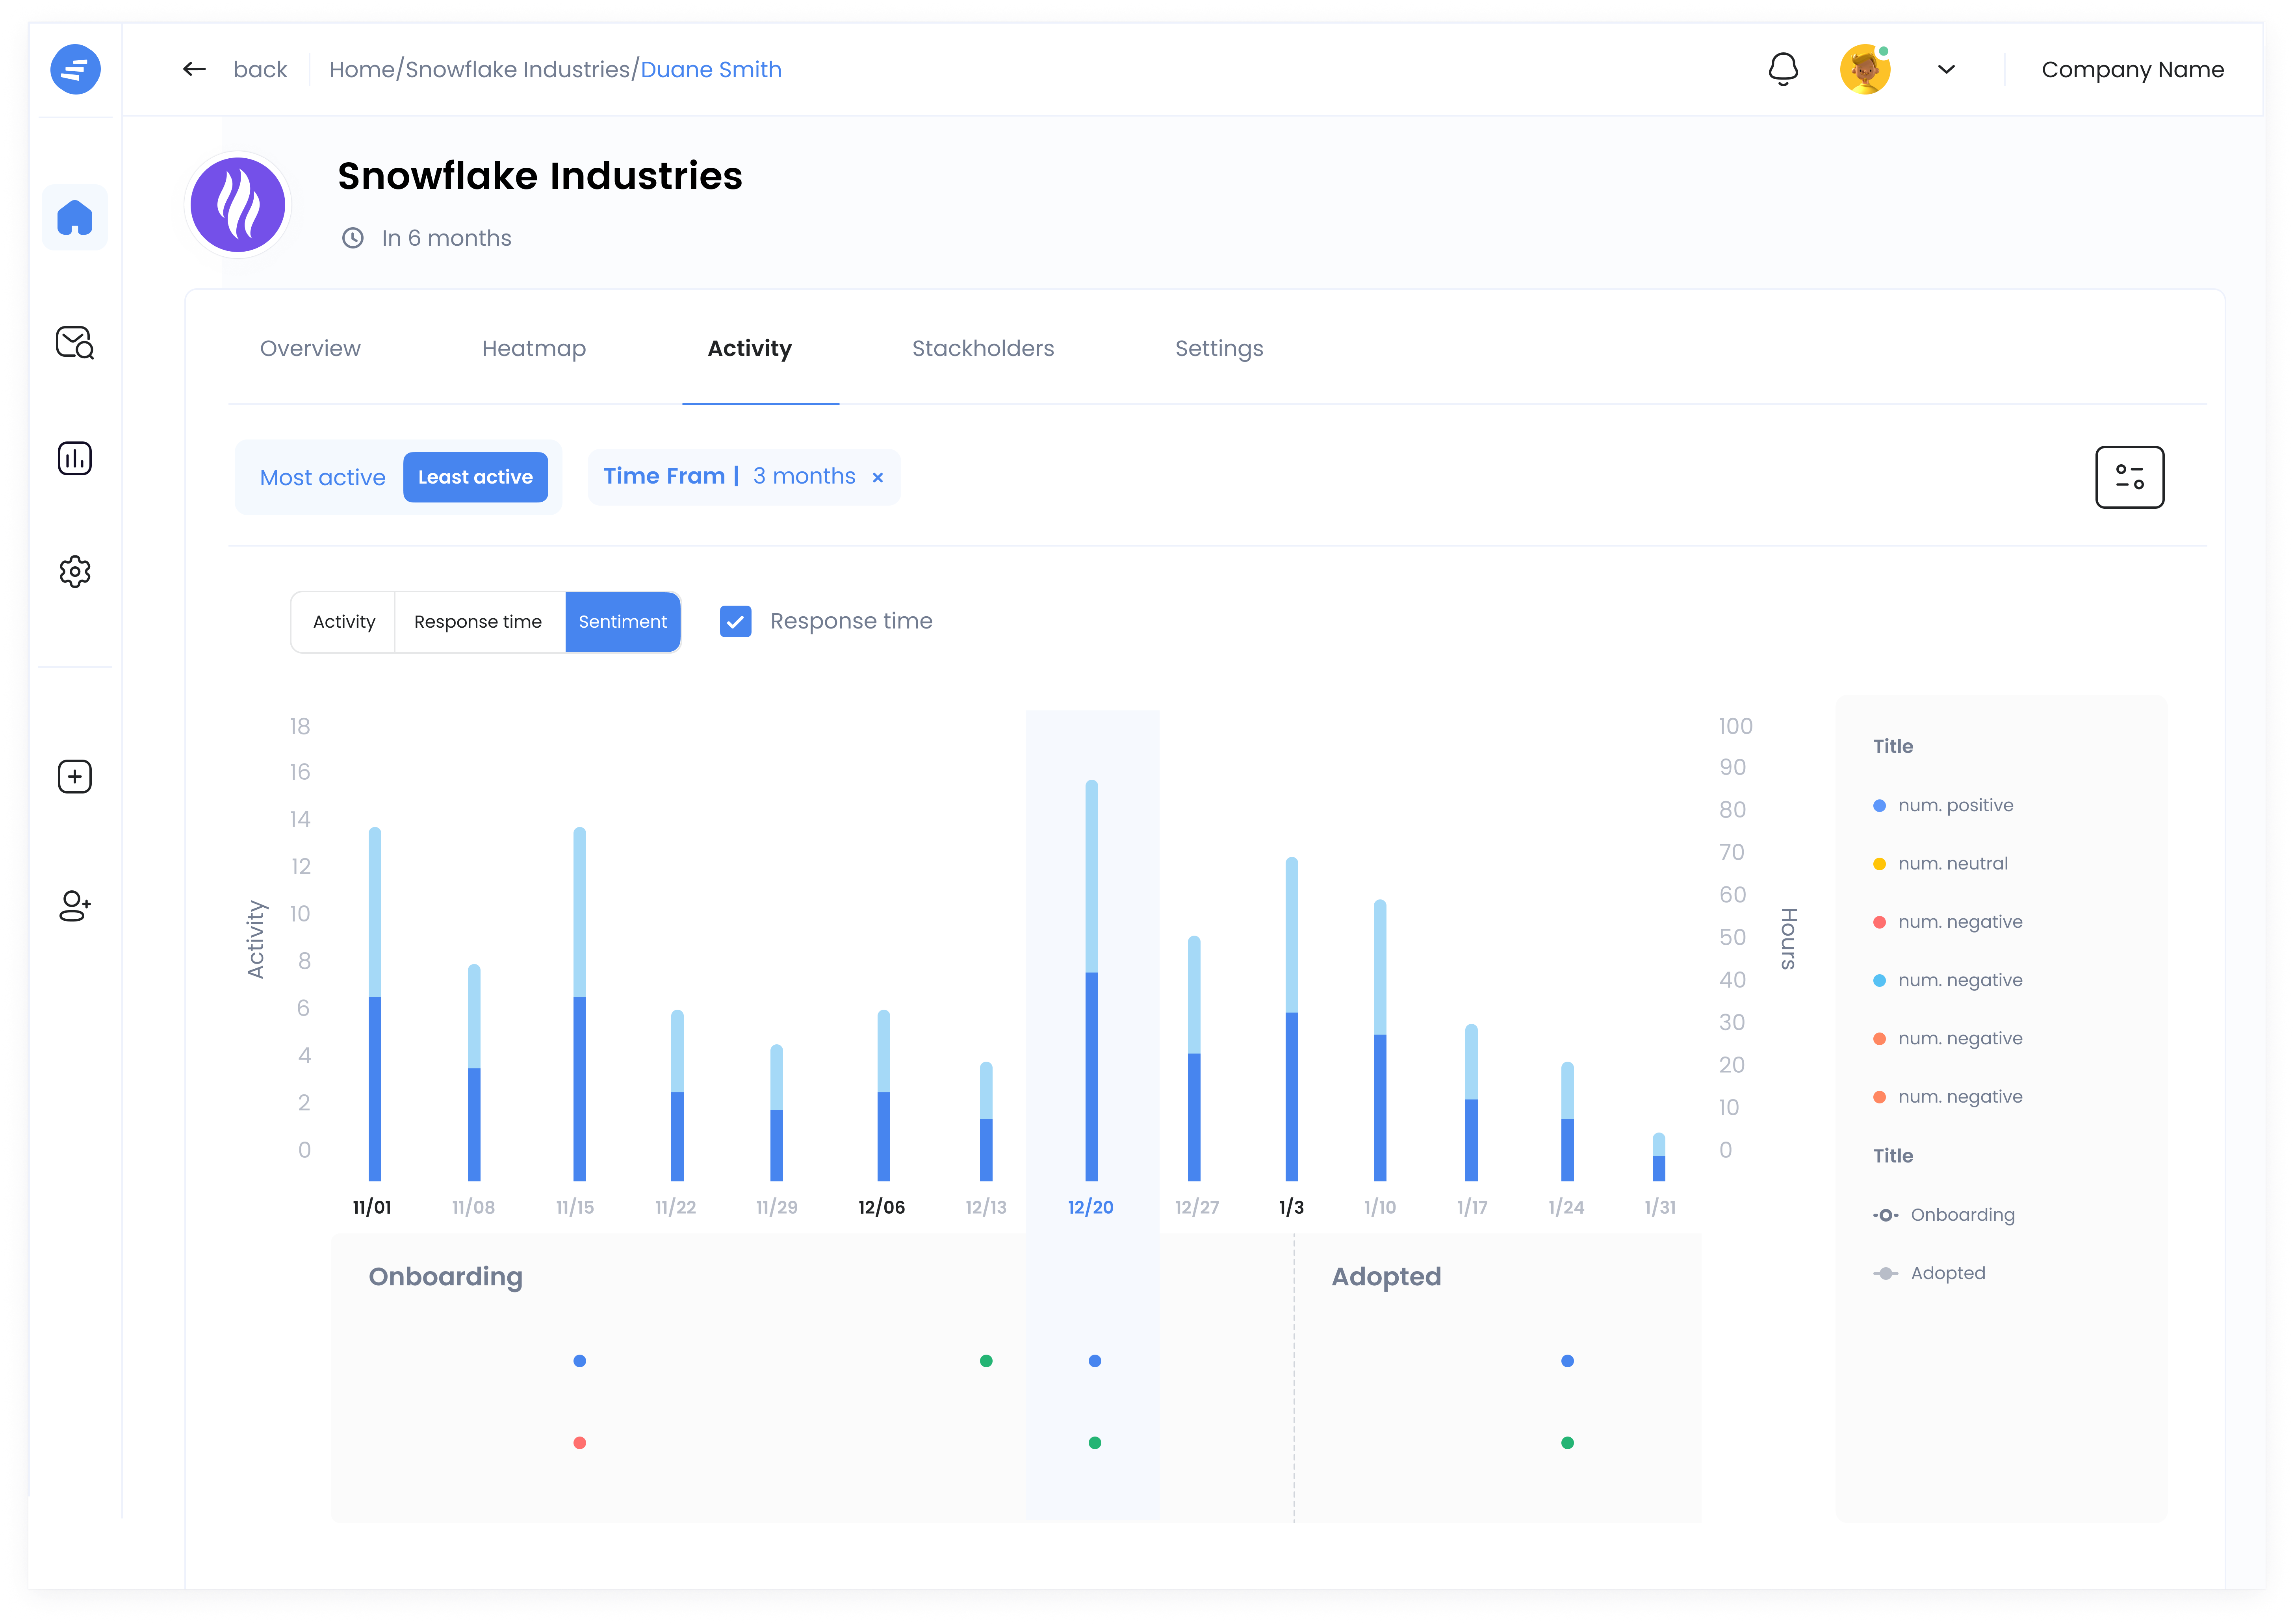Open the notifications bell
This screenshot has width=2294, height=1624.
[x=1783, y=69]
